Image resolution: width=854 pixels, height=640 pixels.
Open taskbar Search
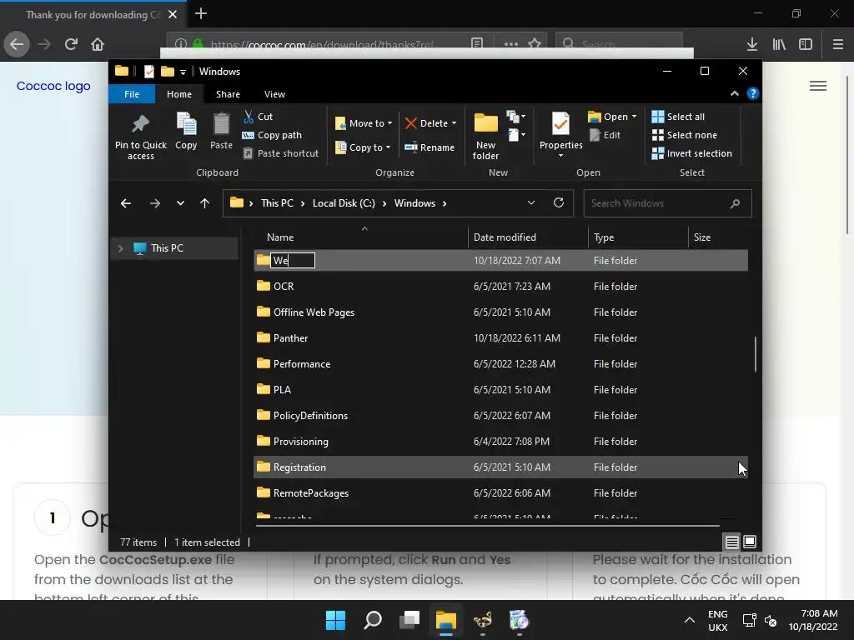pos(373,620)
